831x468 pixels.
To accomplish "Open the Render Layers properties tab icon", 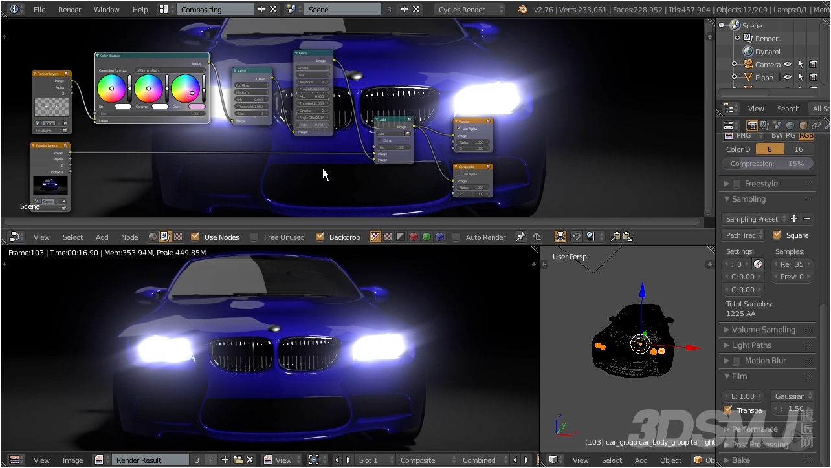I will tap(764, 125).
